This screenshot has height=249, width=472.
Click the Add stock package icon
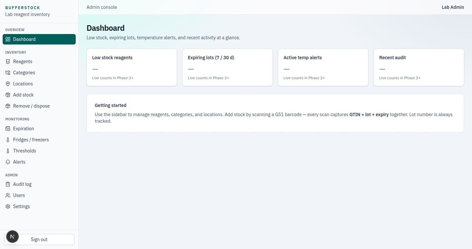coord(8,95)
